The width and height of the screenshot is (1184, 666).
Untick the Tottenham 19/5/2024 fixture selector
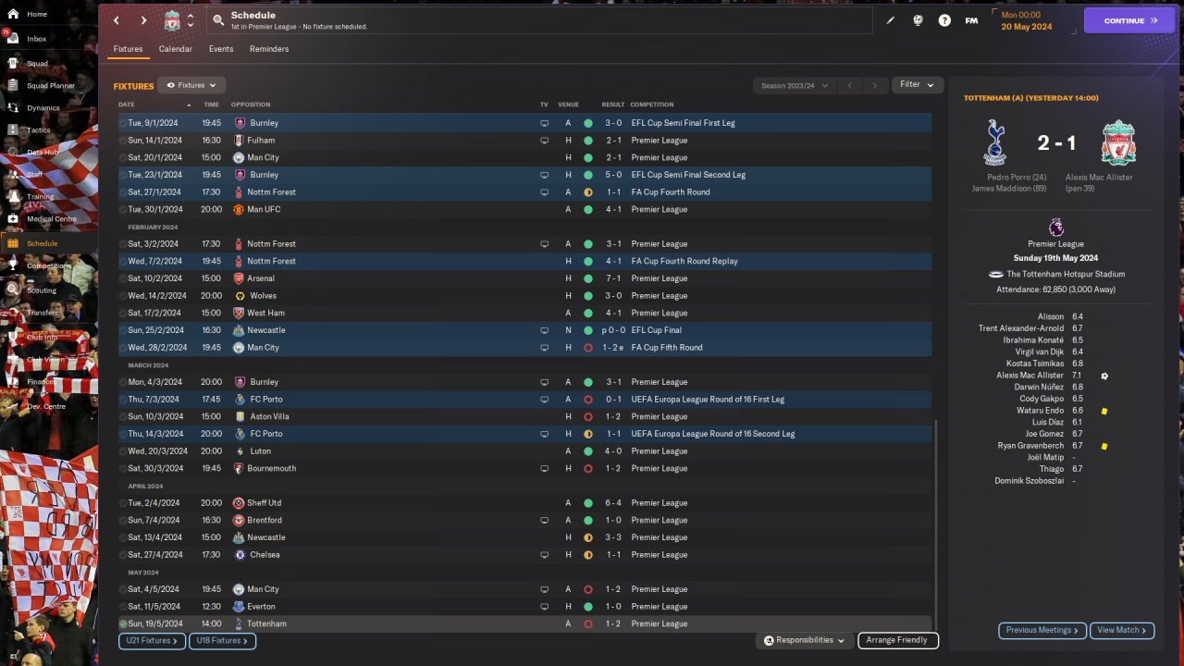point(123,624)
